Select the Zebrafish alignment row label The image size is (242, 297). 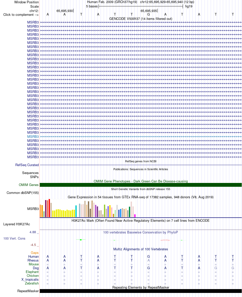[x=32, y=283]
